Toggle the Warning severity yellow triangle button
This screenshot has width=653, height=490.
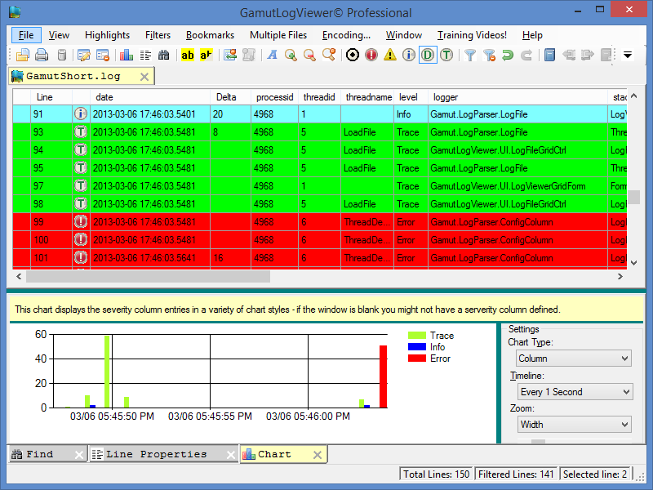coord(390,55)
